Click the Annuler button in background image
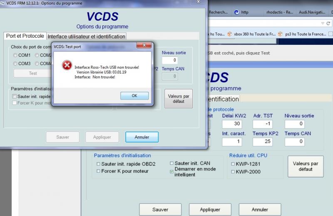The width and height of the screenshot is (333, 216). click(x=260, y=209)
